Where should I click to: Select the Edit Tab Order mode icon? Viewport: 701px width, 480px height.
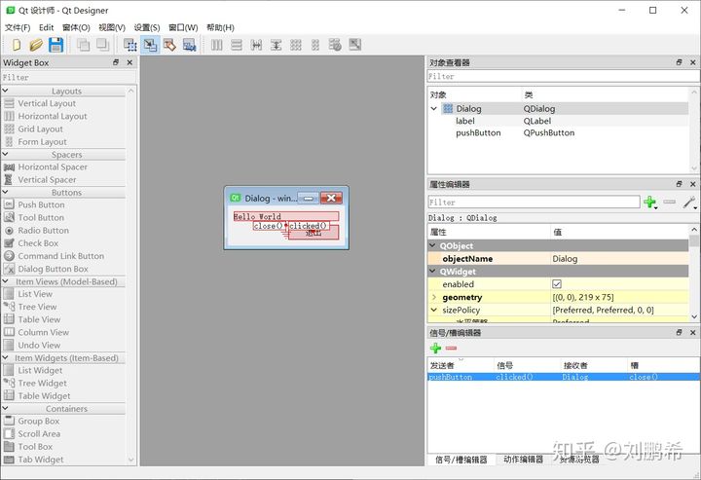coord(190,45)
